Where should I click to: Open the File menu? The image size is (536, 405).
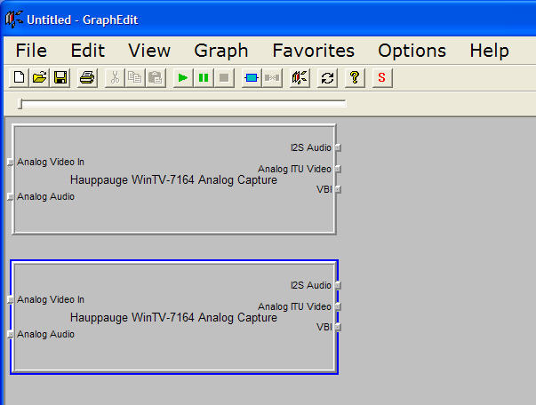coord(31,51)
